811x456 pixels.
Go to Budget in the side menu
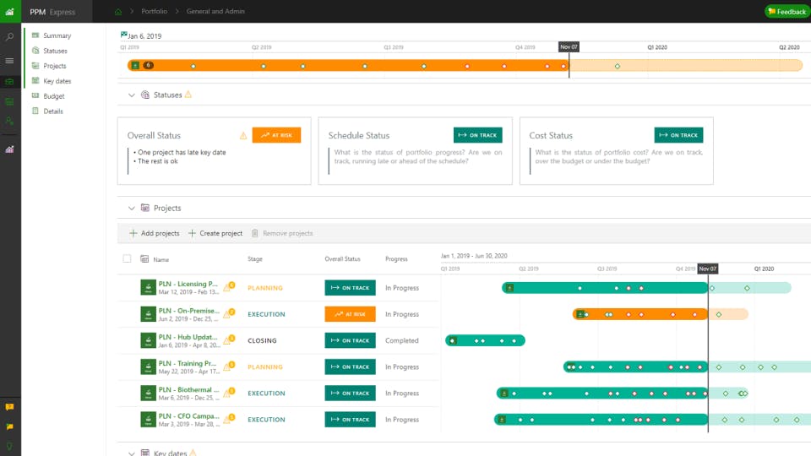(54, 96)
